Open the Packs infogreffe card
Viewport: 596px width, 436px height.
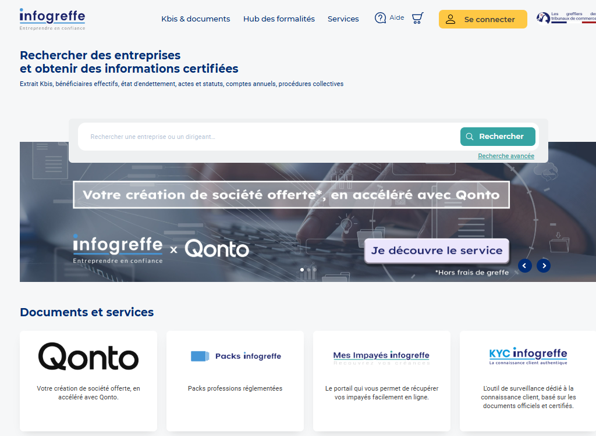235,381
